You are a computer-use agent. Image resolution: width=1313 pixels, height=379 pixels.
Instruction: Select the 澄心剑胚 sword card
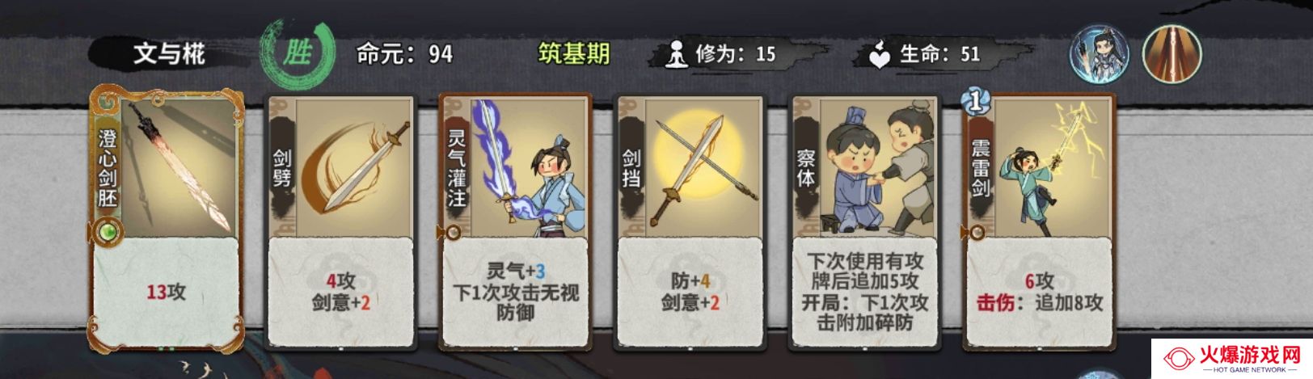[x=165, y=218]
